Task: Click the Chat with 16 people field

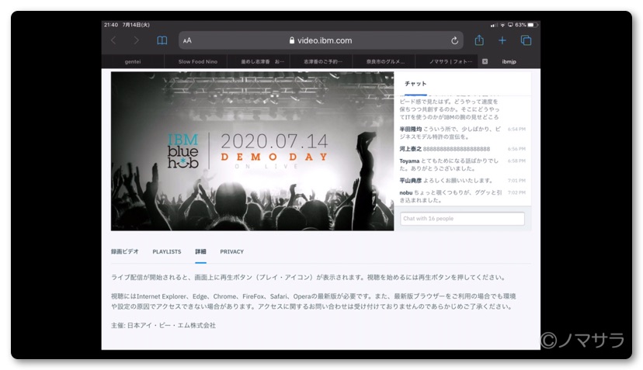Action: (462, 219)
